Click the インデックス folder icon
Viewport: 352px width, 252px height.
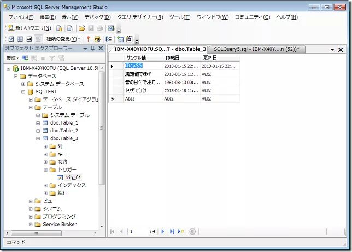coord(52,185)
